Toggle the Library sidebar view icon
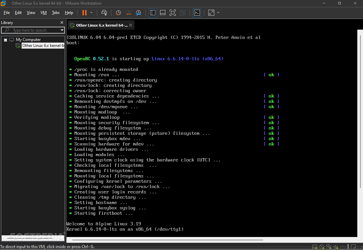 click(153, 13)
